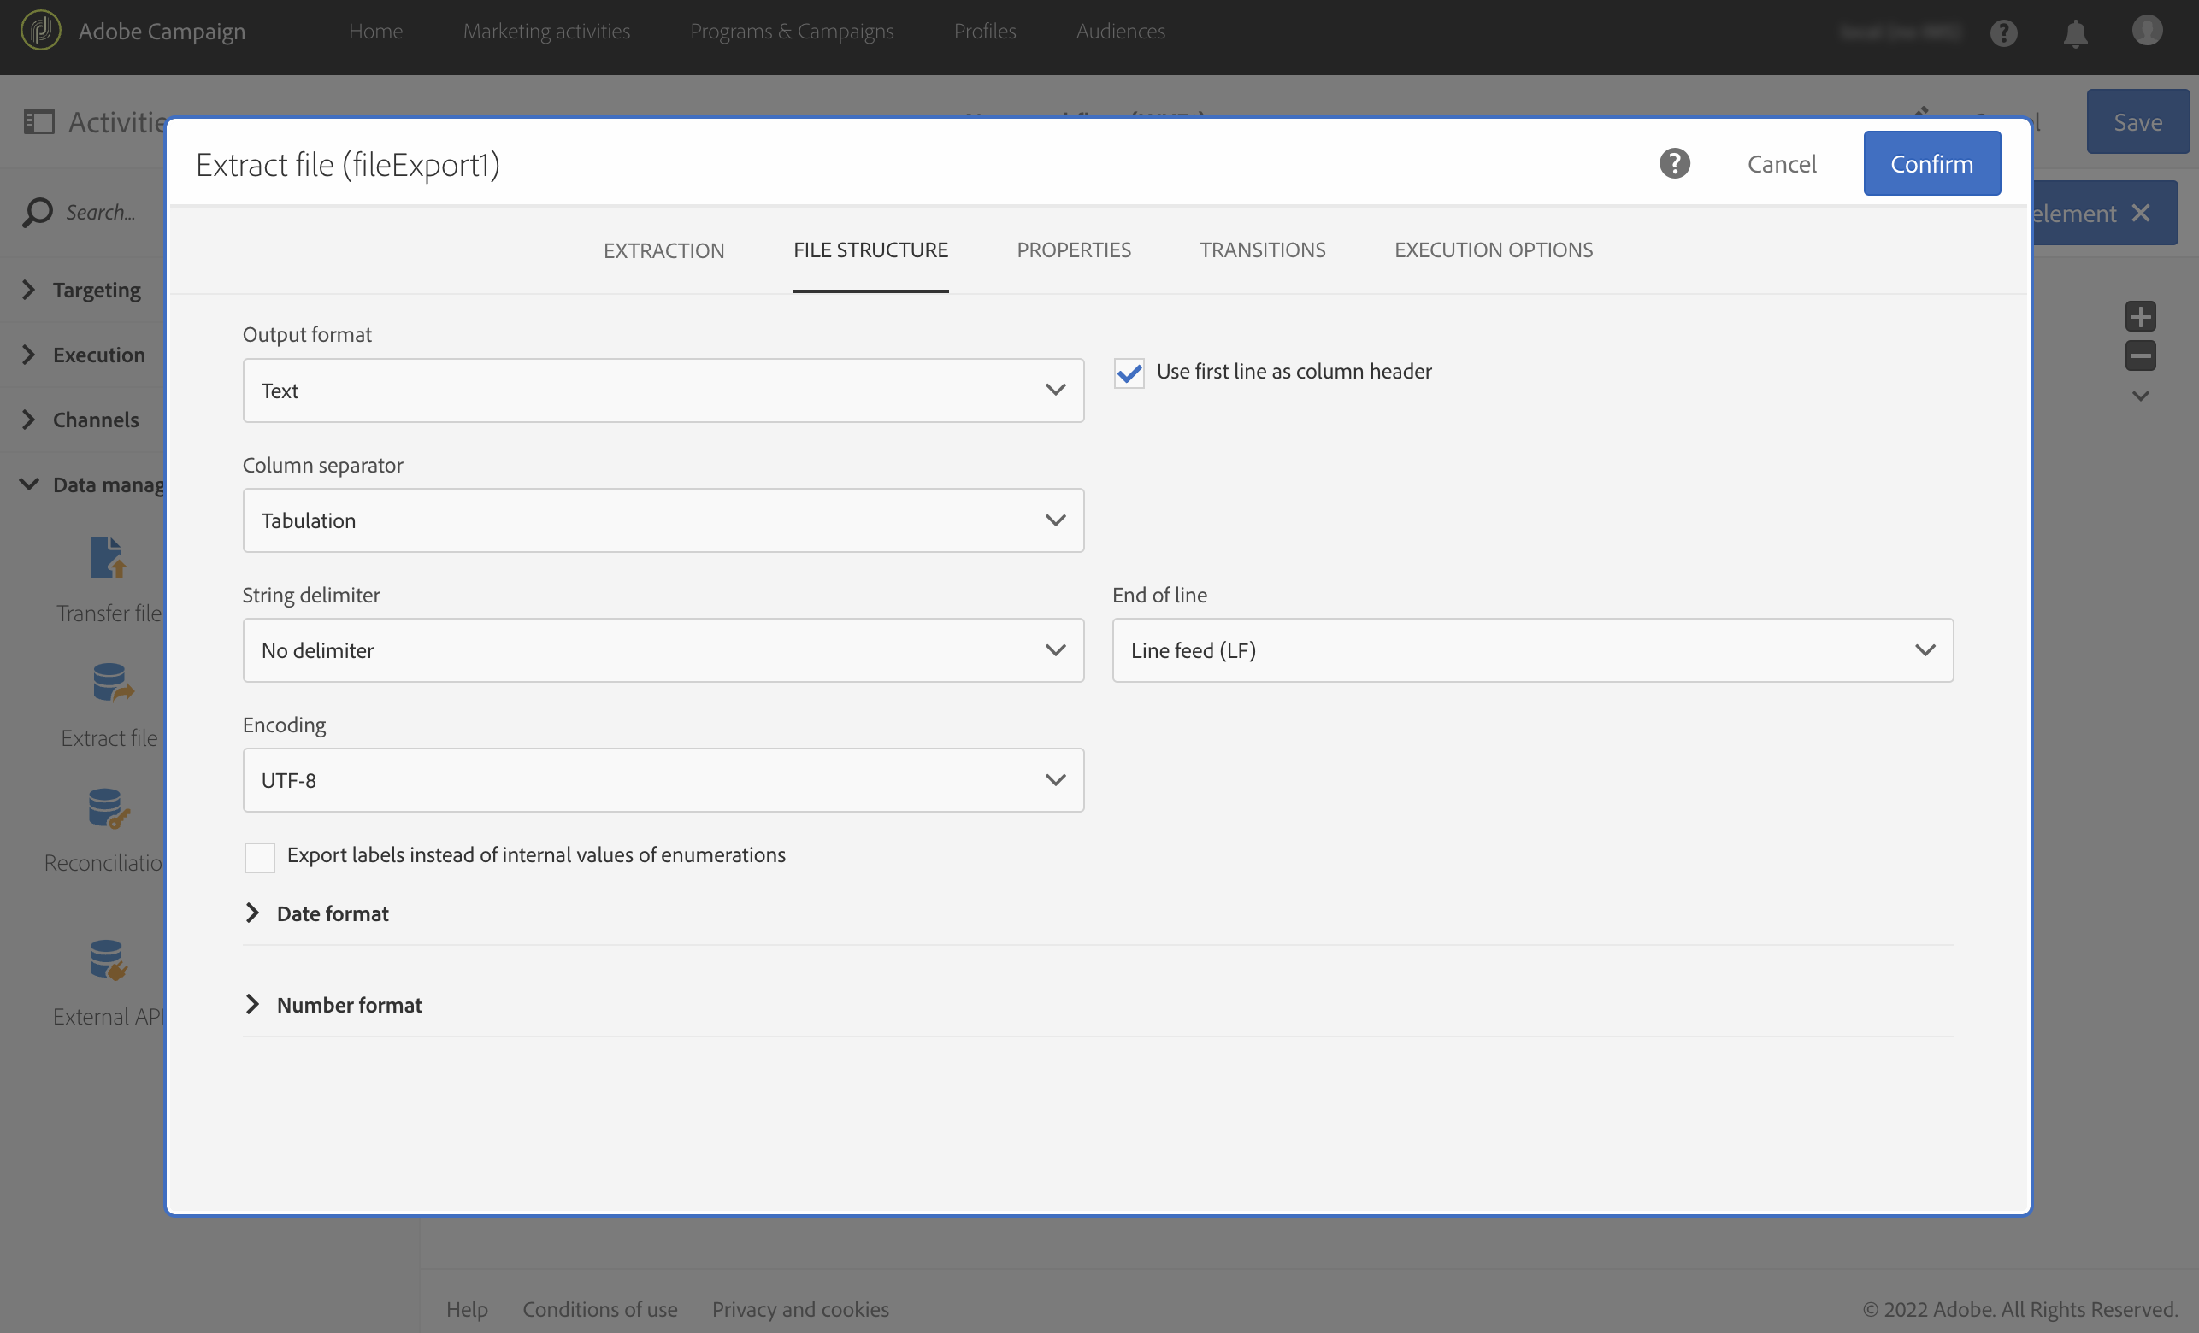Open the dialog help question mark icon
The height and width of the screenshot is (1333, 2199).
[1674, 163]
